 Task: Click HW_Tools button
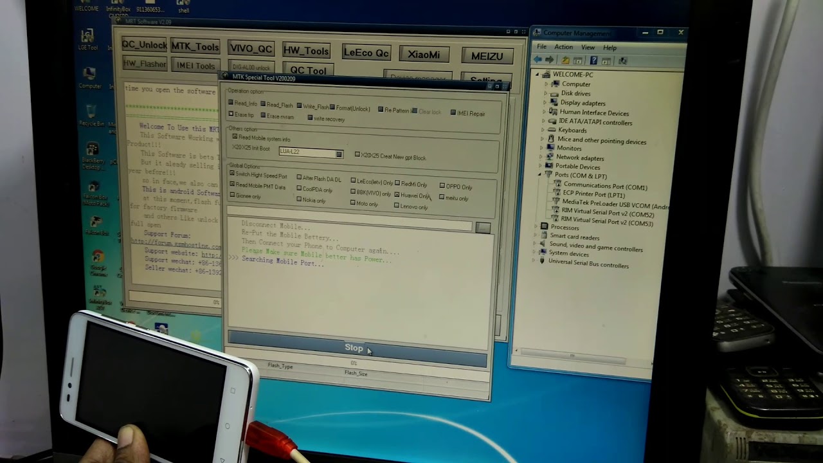(306, 51)
